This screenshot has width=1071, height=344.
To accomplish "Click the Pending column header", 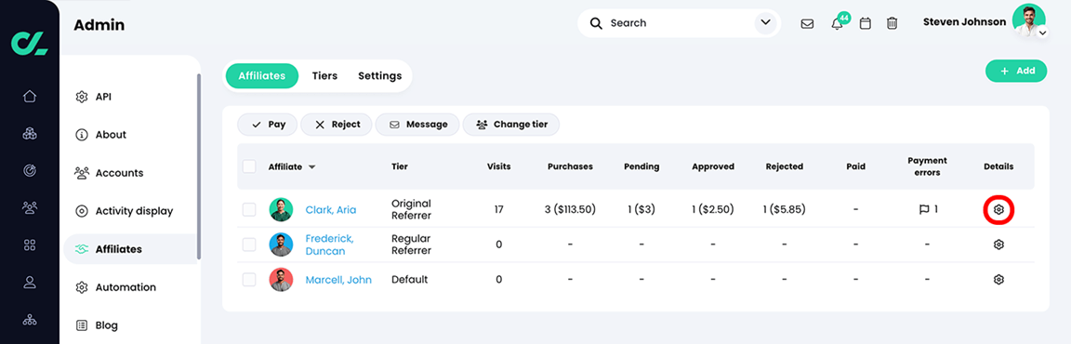I will click(641, 166).
